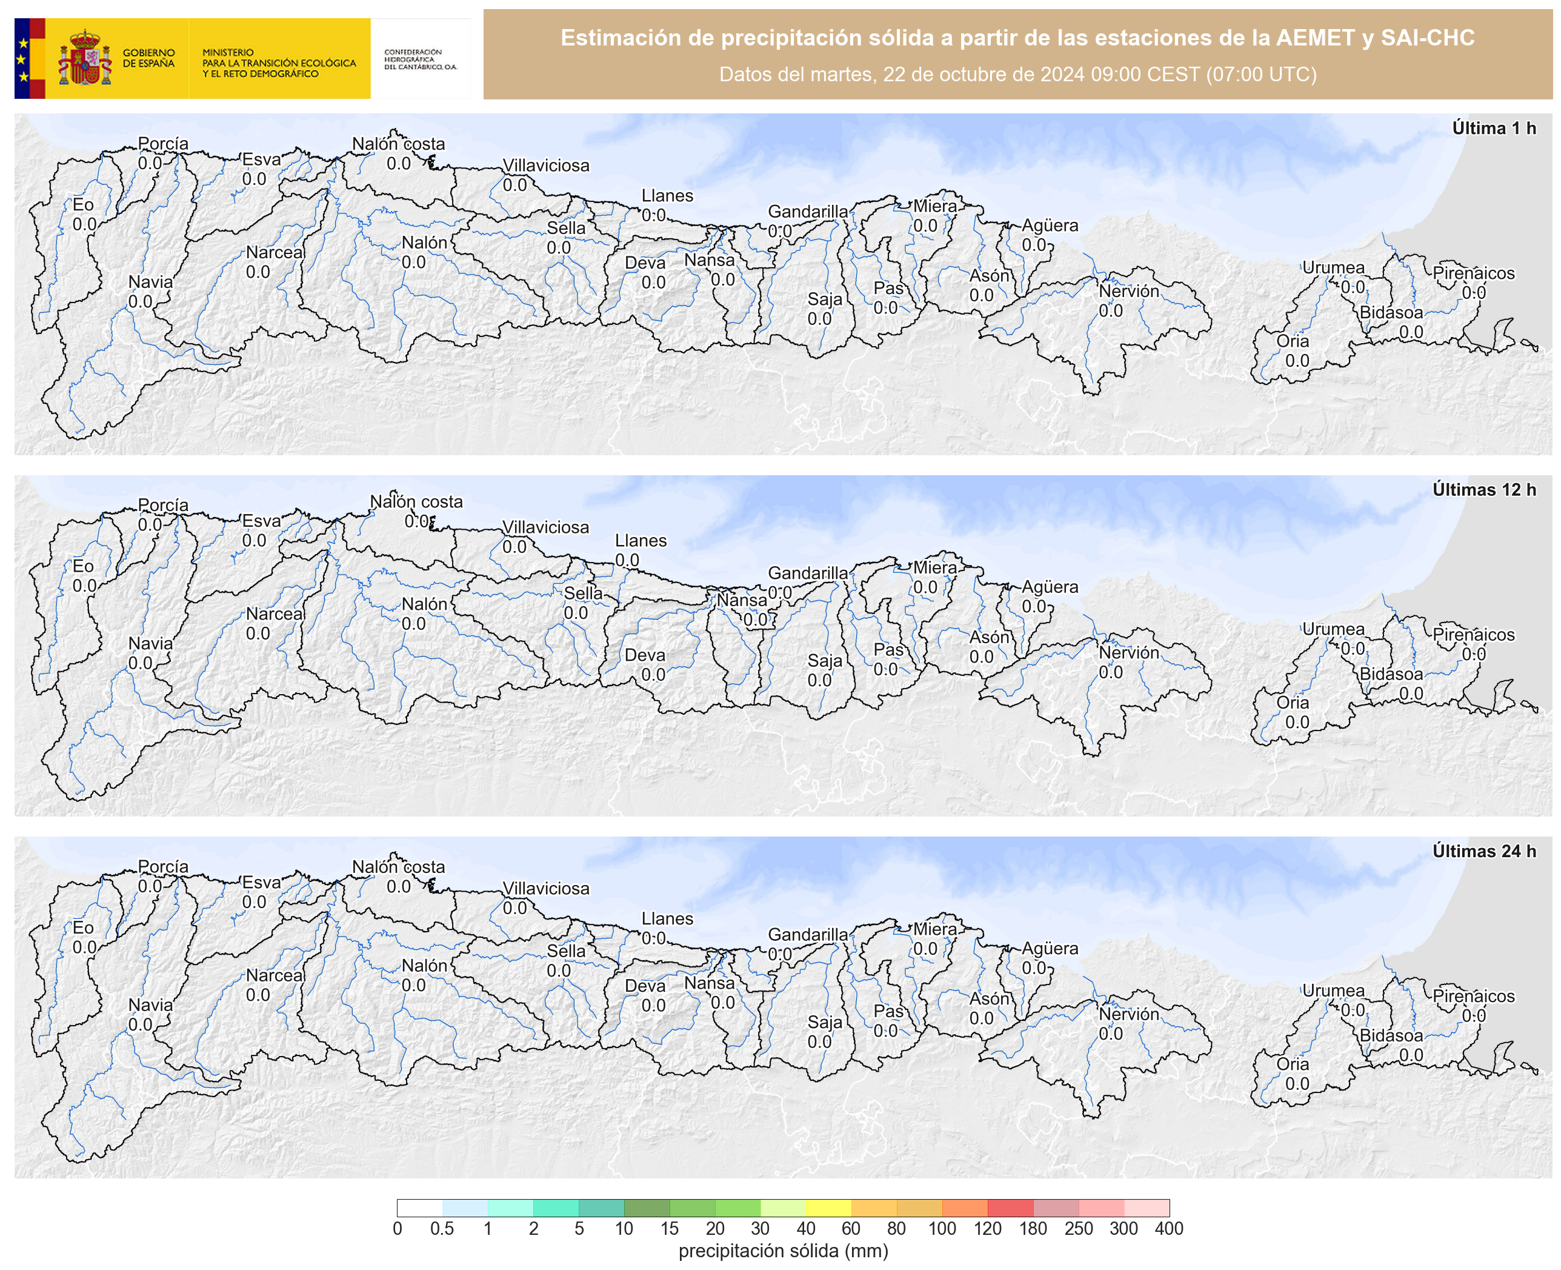The height and width of the screenshot is (1270, 1561).
Task: Click the '400' tick label on the legend
Action: (1169, 1228)
